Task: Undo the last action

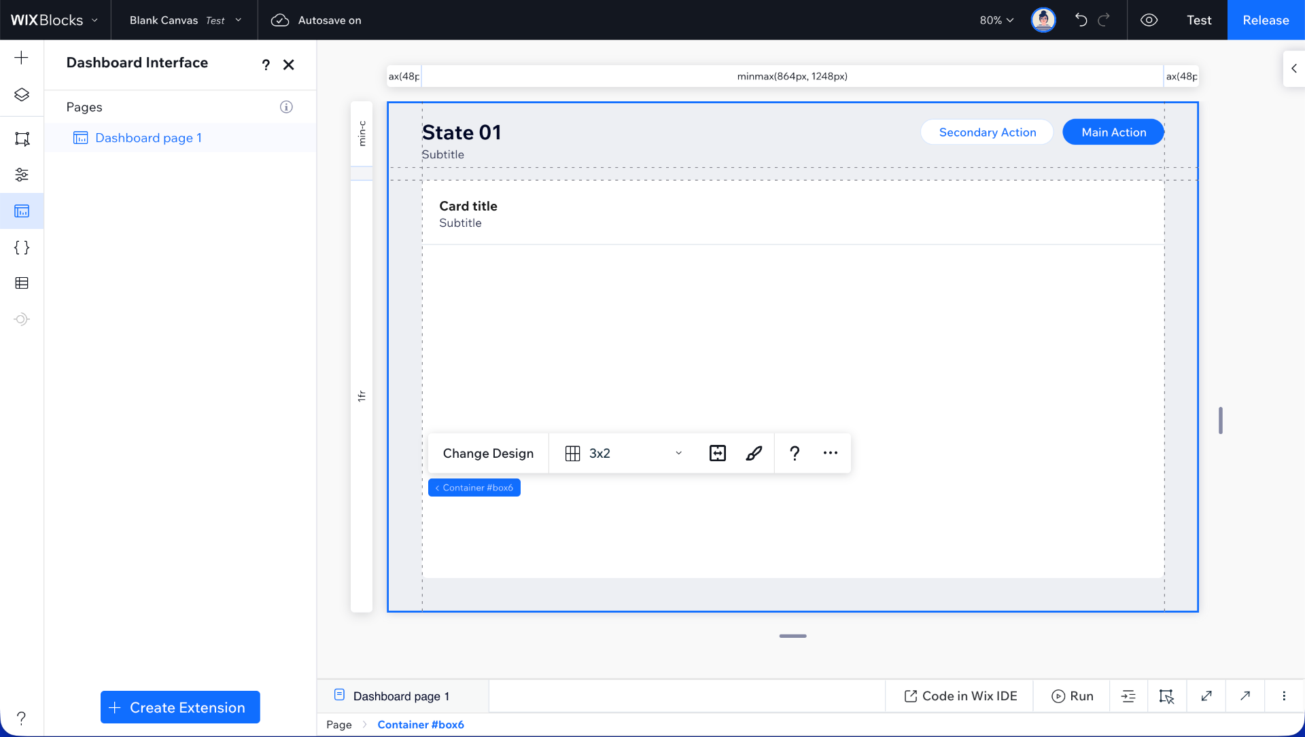Action: [x=1081, y=20]
